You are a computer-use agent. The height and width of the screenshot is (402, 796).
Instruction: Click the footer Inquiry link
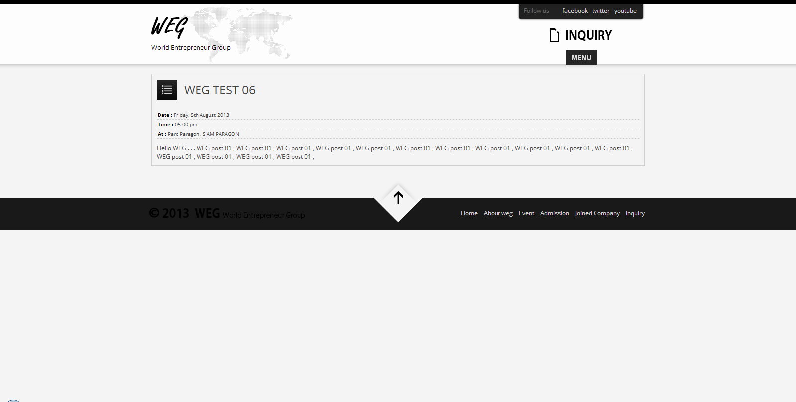(635, 213)
